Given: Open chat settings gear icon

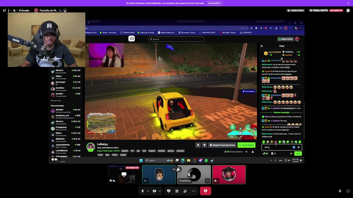Looking at the screenshot, I should click(291, 154).
